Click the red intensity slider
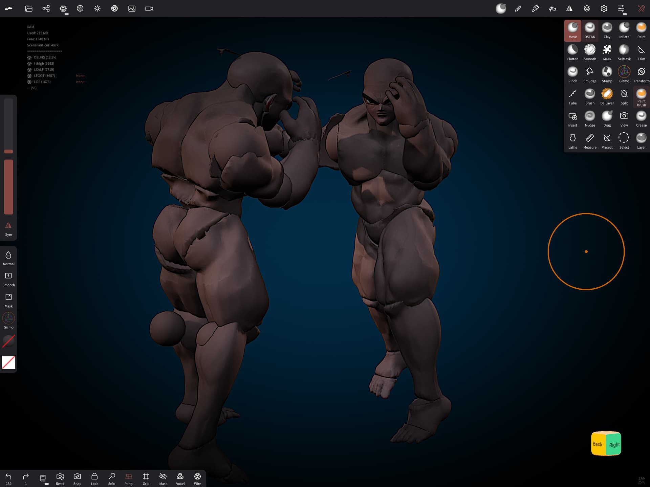 (x=8, y=187)
